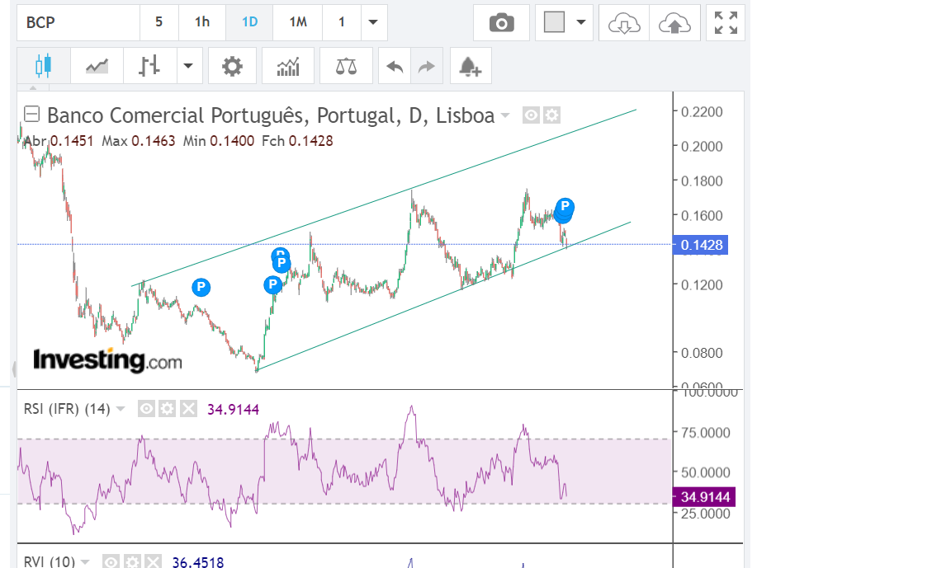Click the RVI value 36.4518
Screen dimensions: 951x568
pyautogui.click(x=198, y=562)
